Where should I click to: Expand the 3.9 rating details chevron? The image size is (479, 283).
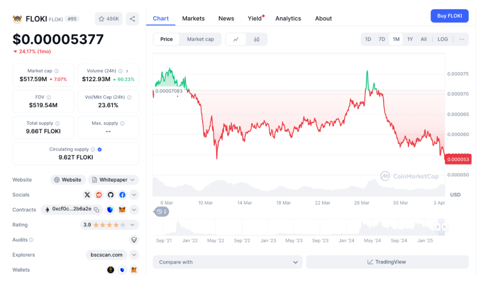pyautogui.click(x=133, y=225)
